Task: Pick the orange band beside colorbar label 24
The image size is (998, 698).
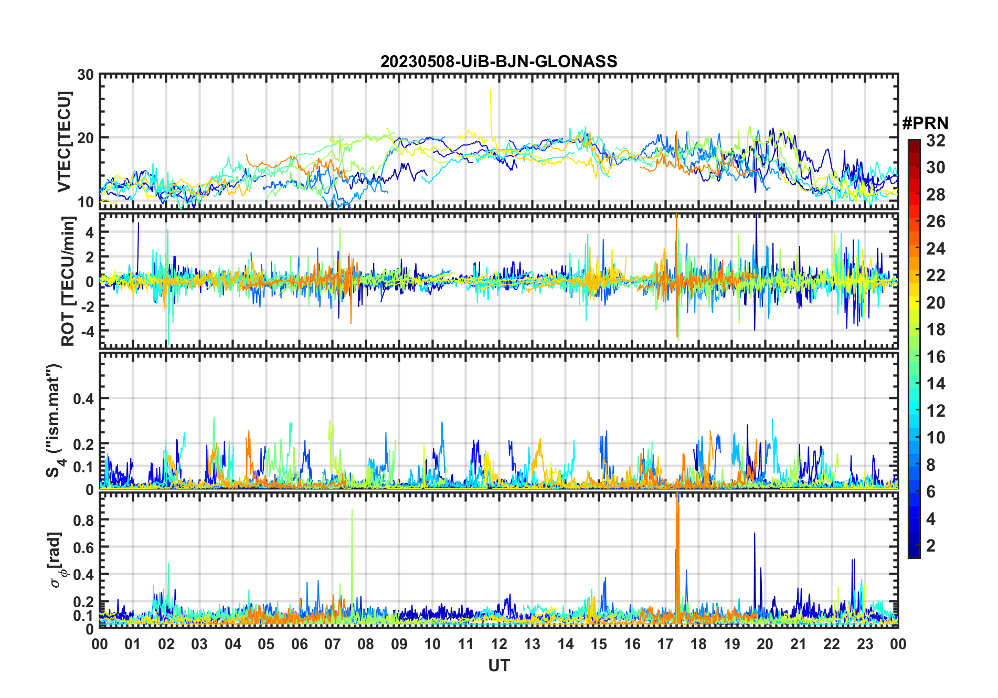Action: 914,248
